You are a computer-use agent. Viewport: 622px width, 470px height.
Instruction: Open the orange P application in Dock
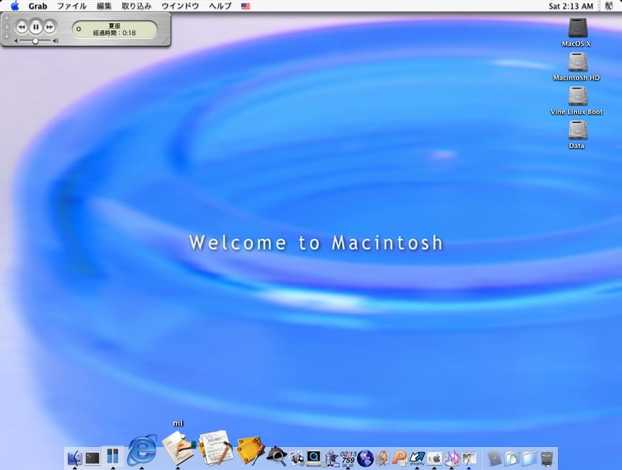pyautogui.click(x=400, y=458)
